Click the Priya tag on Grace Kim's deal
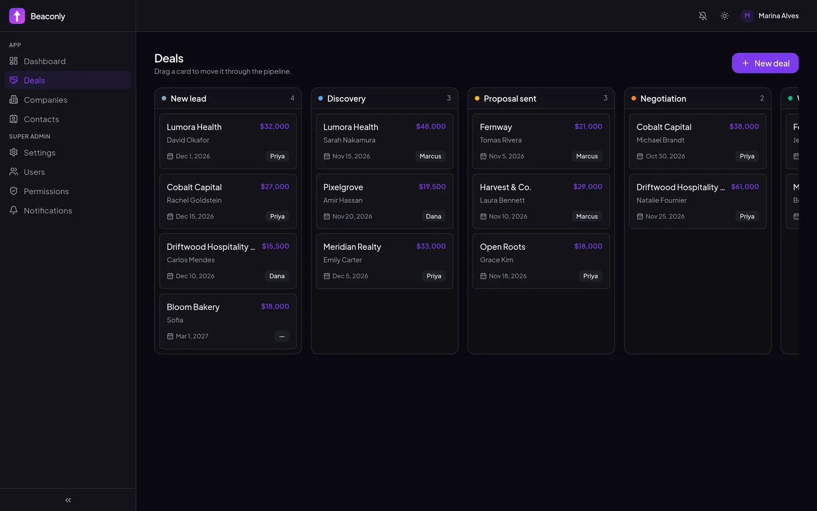817x511 pixels. click(x=590, y=276)
